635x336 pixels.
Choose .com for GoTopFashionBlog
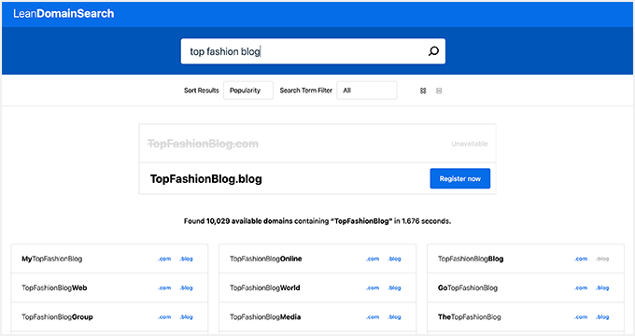click(x=581, y=287)
